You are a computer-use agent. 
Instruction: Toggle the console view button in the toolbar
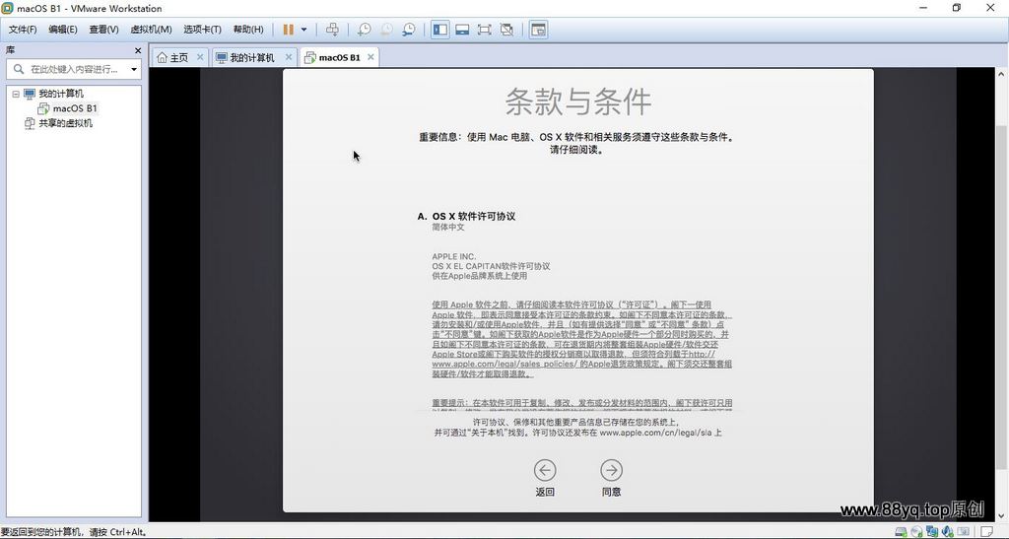click(x=539, y=30)
